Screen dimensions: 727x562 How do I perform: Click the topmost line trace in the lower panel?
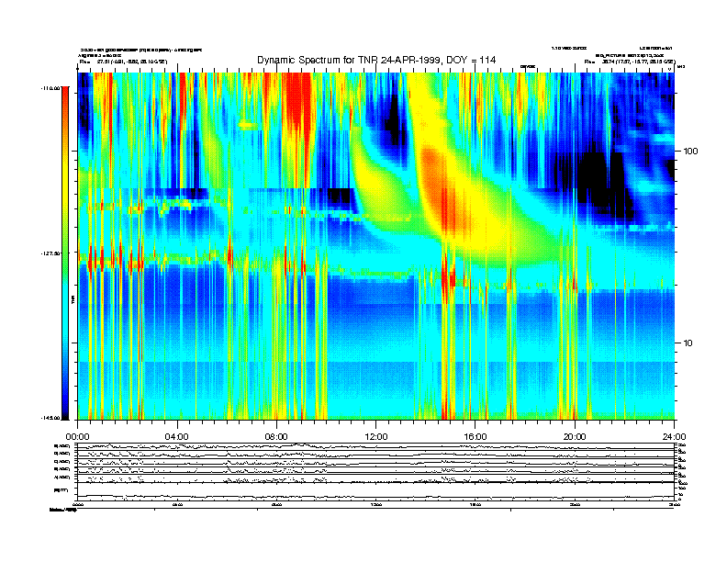[x=375, y=446]
